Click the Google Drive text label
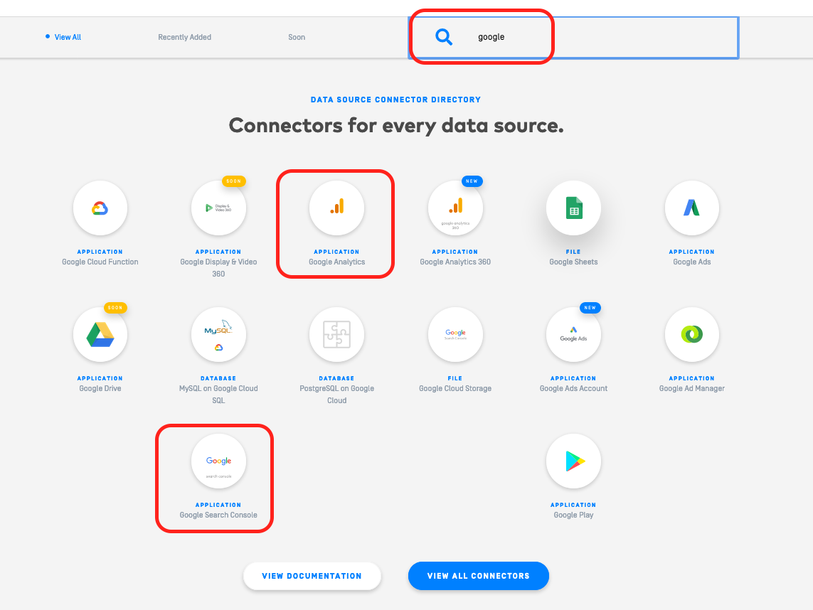 pos(100,388)
